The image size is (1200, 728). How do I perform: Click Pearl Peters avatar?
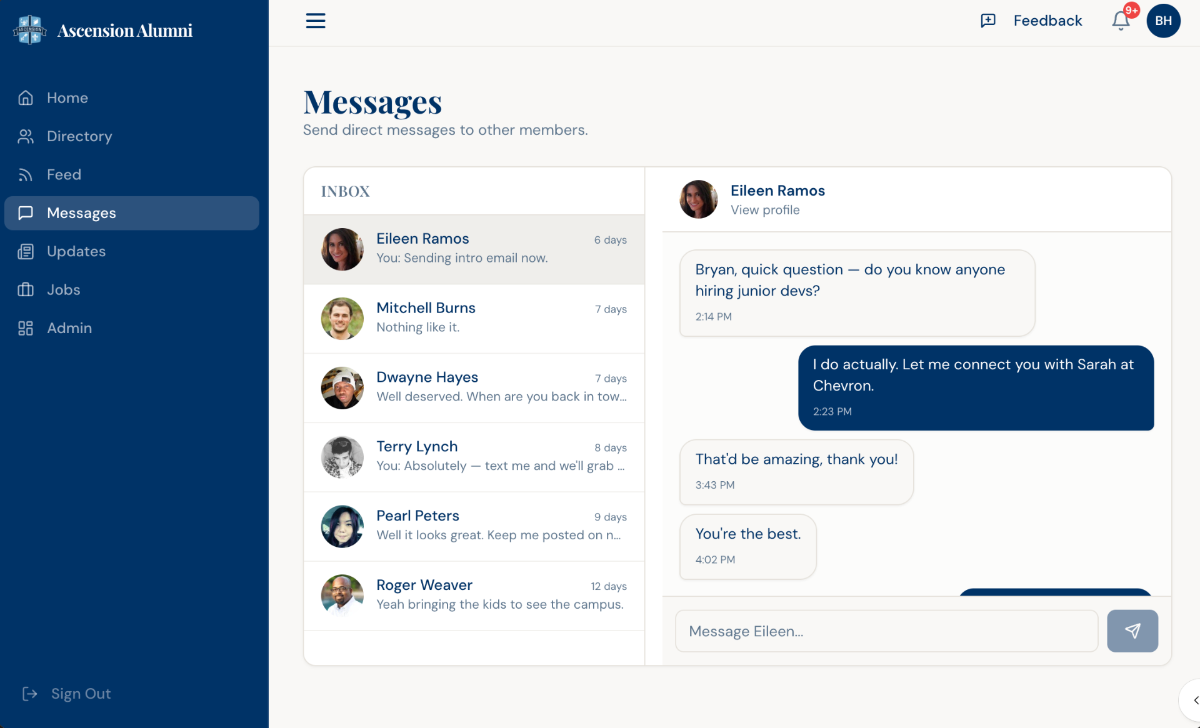[342, 527]
